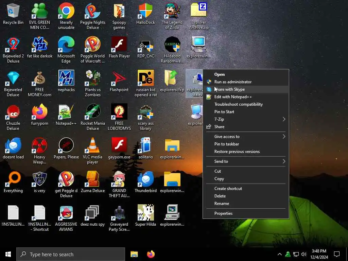
Task: Select Graveyard Party Screensaver icon
Action: coord(119,219)
